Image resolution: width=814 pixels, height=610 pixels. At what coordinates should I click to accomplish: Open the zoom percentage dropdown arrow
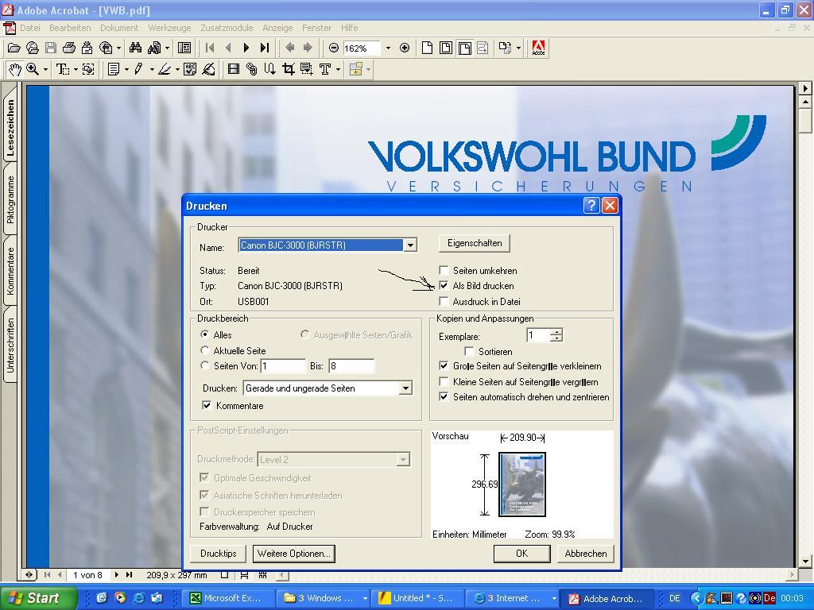(388, 48)
